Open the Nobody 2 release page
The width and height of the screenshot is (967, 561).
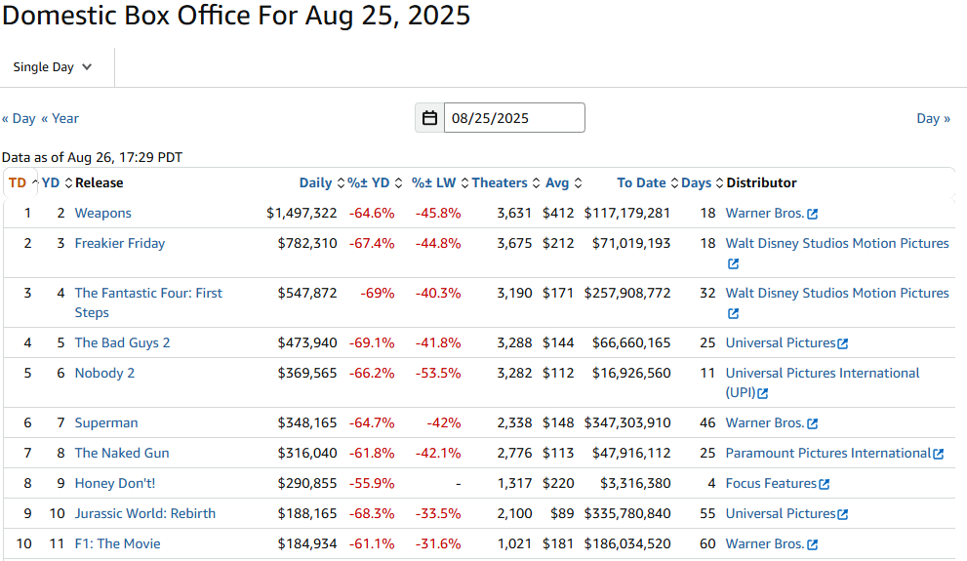104,373
